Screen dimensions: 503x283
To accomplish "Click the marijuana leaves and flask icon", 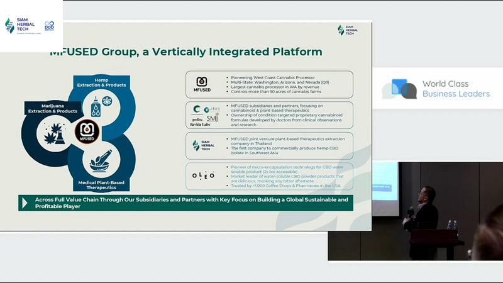I will coord(54,134).
